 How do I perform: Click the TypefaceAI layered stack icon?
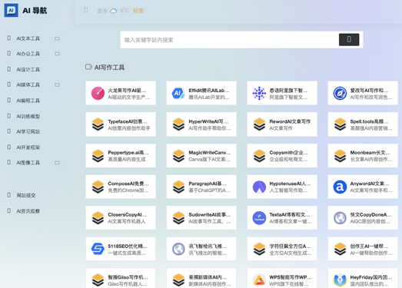point(98,124)
